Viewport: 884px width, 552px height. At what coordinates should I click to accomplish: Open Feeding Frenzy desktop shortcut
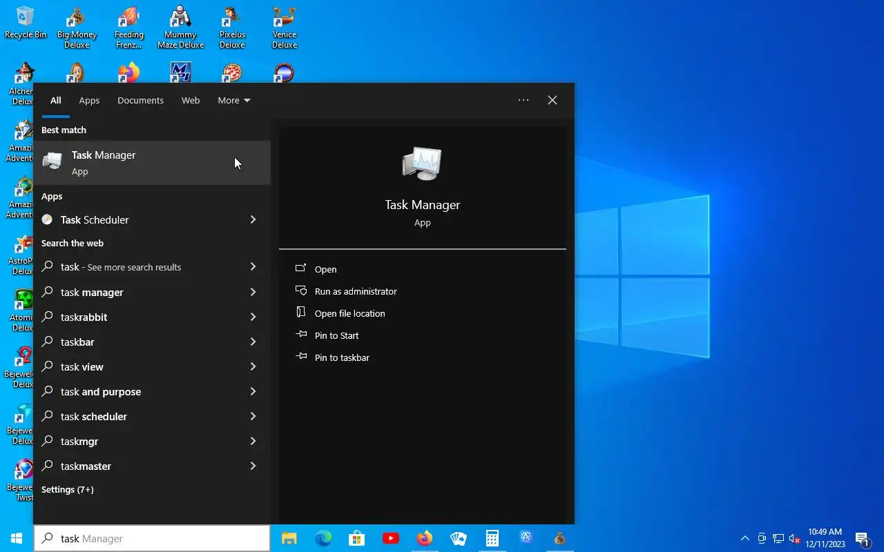[128, 28]
